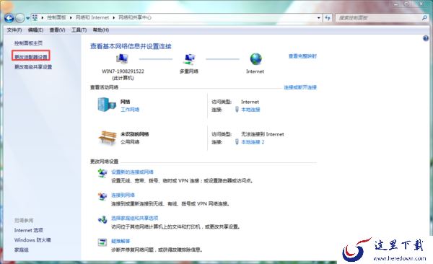Open the 本地连接 2 connection link
Screen dimensions: 433x264
pyautogui.click(x=253, y=141)
